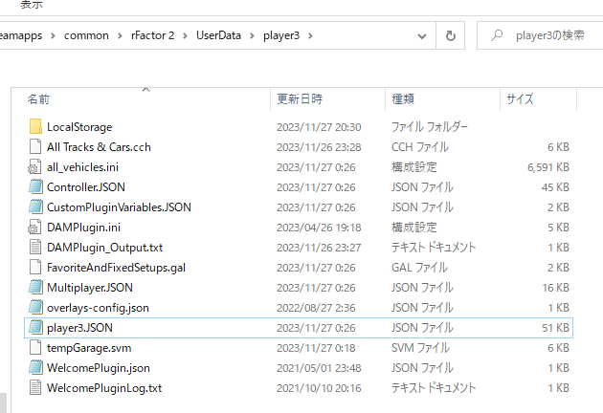
Task: Select the tempGarage.svm file icon
Action: [x=35, y=348]
